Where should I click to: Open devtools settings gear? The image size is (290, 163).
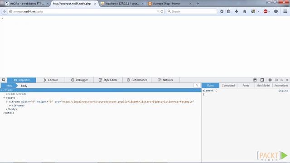click(270, 80)
